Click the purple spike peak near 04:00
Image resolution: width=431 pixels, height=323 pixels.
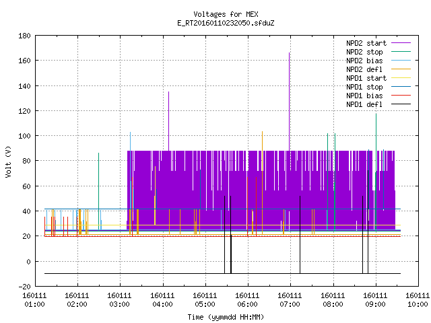(x=169, y=93)
